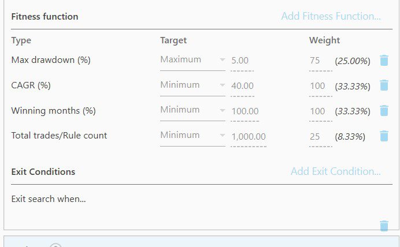The height and width of the screenshot is (247, 400).
Task: Delete the Total trades/Rule count row
Action: point(384,136)
